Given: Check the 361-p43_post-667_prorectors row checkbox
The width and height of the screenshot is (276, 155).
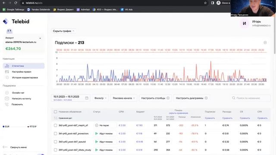Looking at the screenshot, I should [x=56, y=133].
